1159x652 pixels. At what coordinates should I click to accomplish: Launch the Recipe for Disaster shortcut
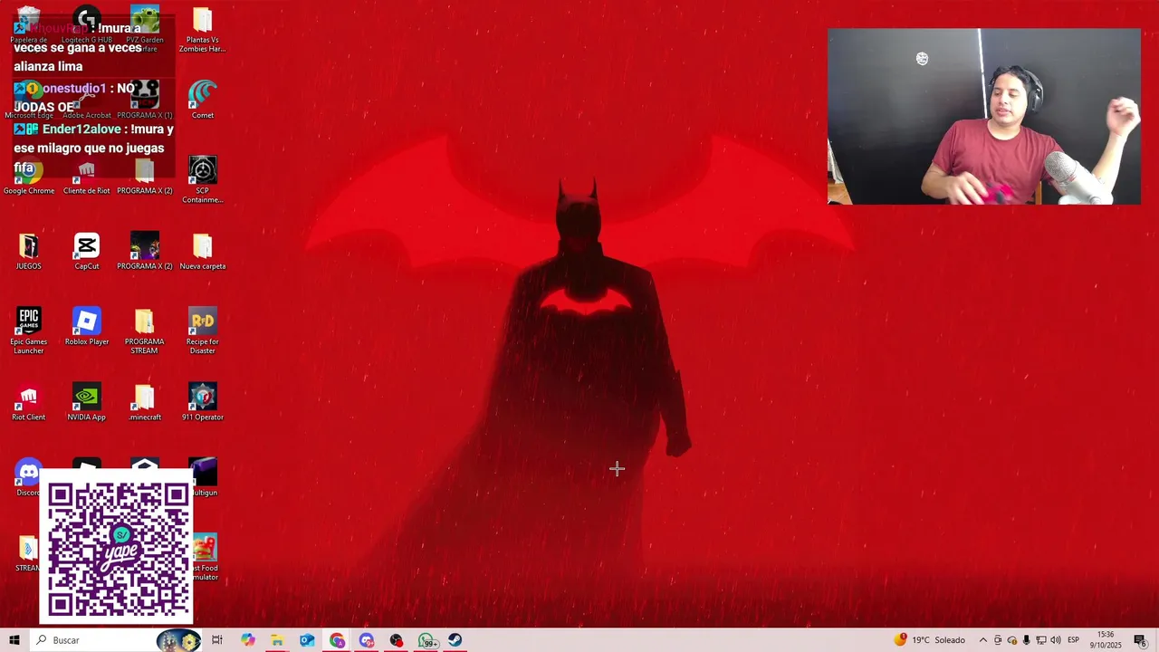(x=203, y=328)
